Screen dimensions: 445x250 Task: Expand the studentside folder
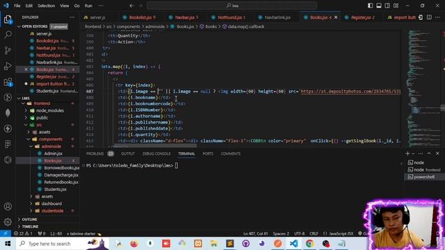[x=53, y=210]
